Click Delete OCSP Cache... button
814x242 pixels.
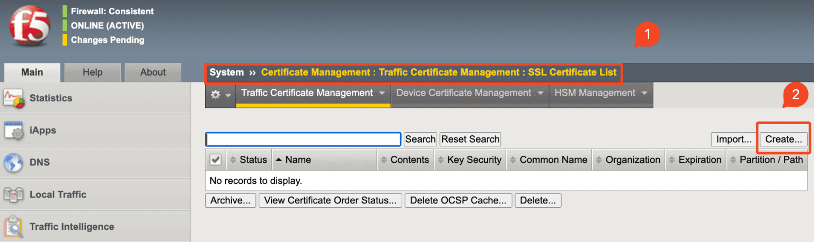coord(459,201)
